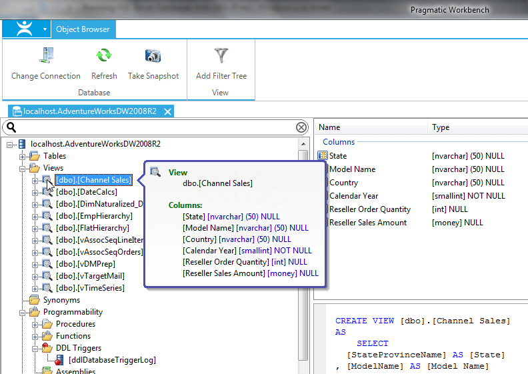Click the Add Filter Tree funnel icon

click(221, 55)
